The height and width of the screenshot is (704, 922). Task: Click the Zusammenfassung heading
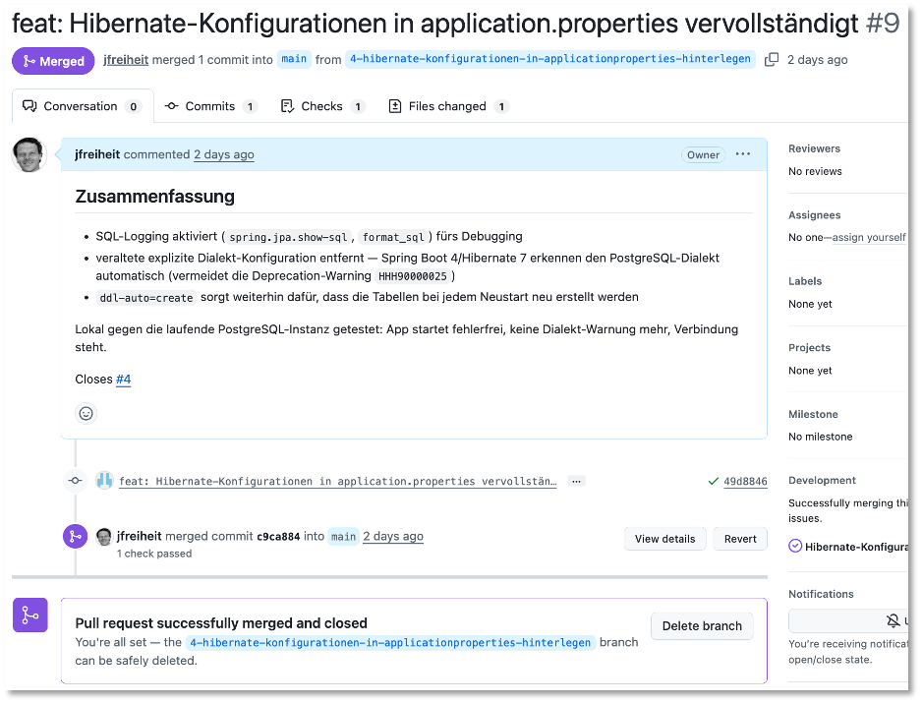click(x=154, y=197)
